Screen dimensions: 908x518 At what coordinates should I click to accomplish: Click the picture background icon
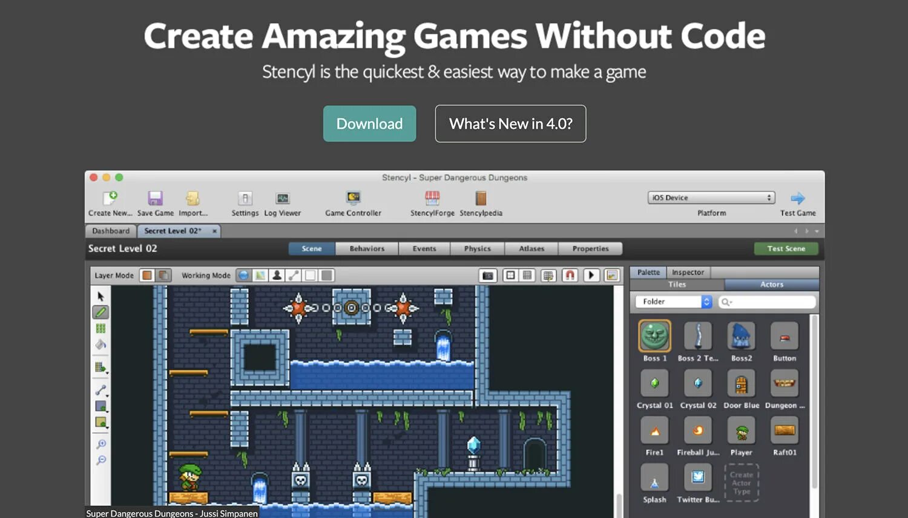click(612, 276)
